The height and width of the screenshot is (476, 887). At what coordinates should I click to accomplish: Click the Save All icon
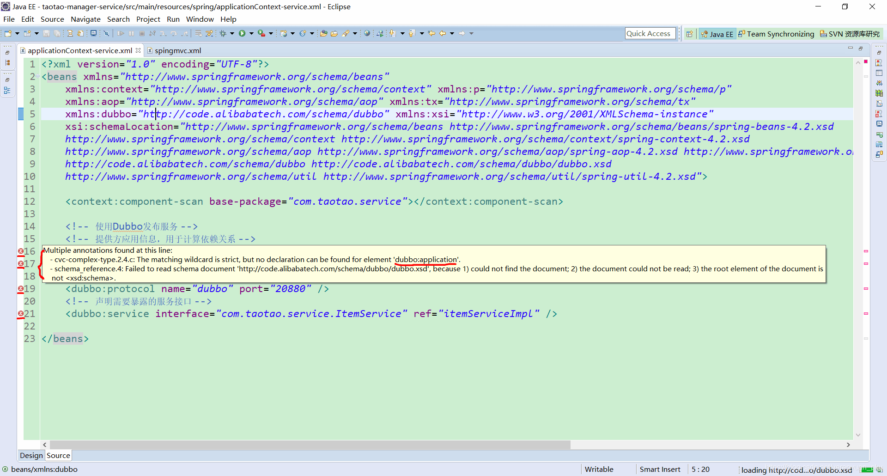pos(57,33)
